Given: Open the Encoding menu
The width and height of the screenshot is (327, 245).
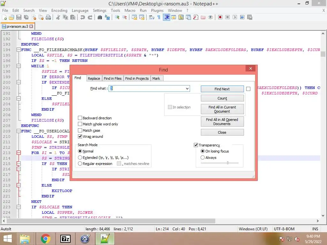Looking at the screenshot, I should click(59, 11).
